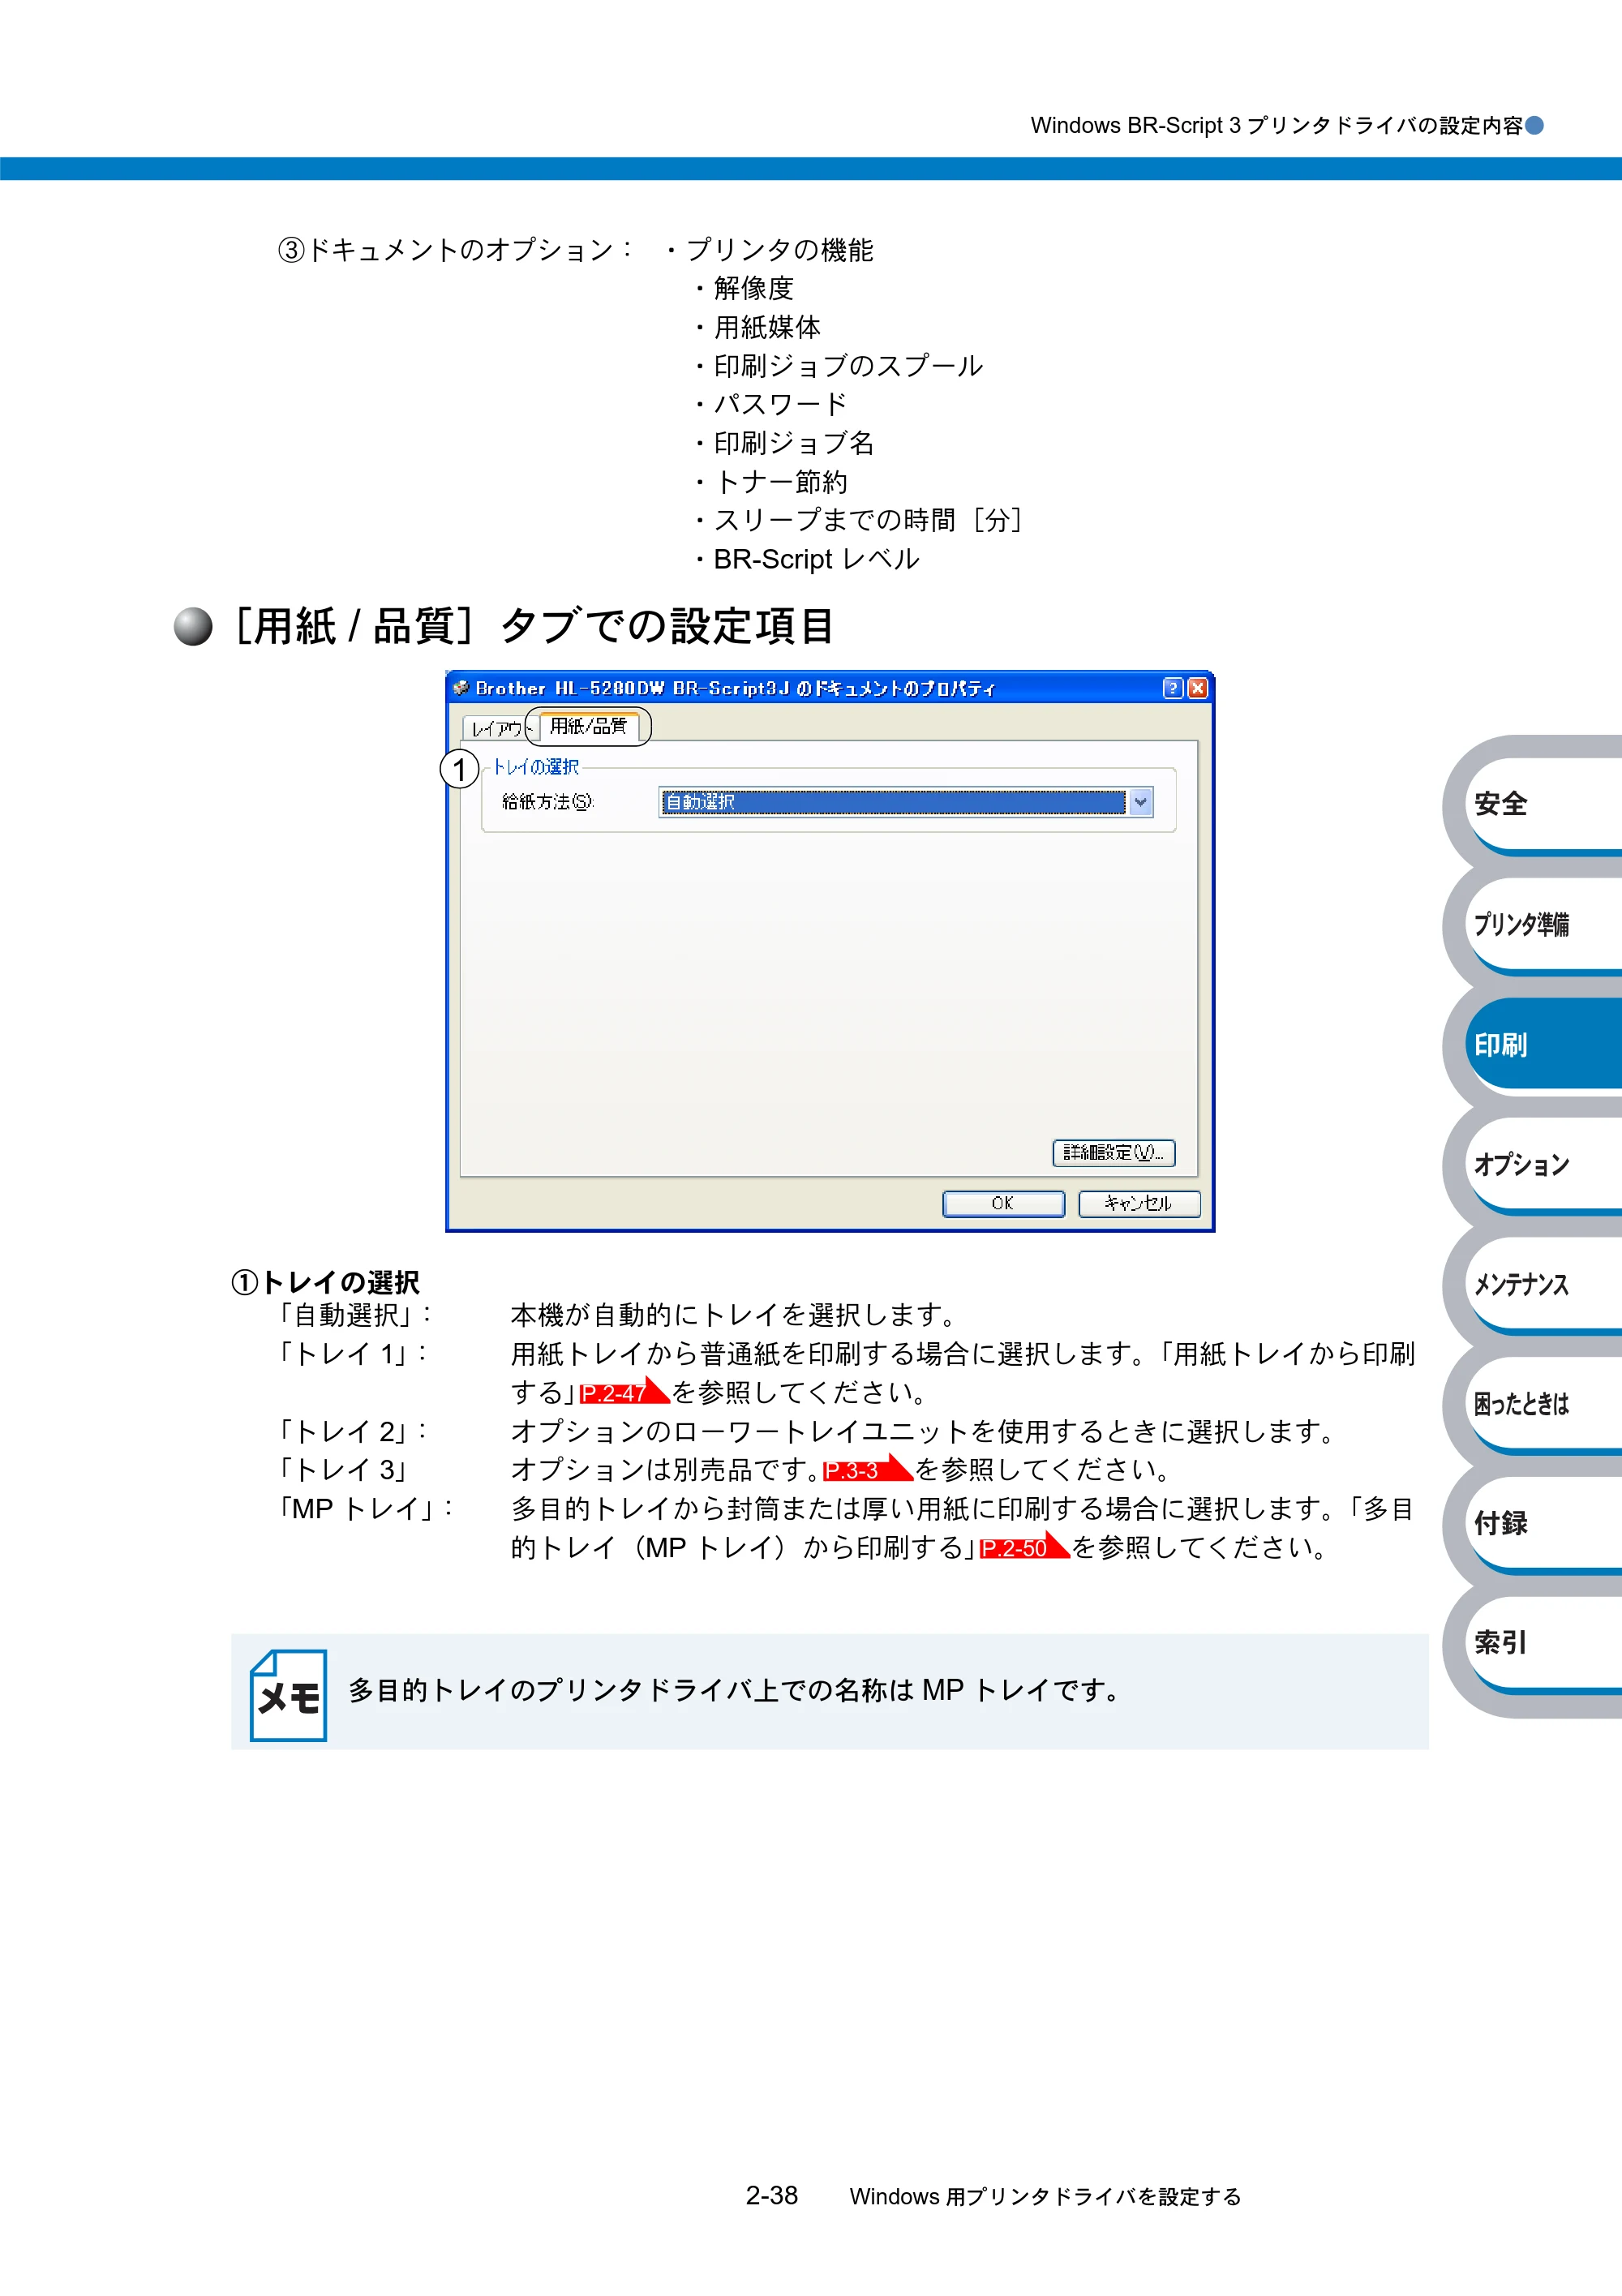Click the 解像度 list item
Image resolution: width=1622 pixels, height=2296 pixels.
click(x=753, y=288)
